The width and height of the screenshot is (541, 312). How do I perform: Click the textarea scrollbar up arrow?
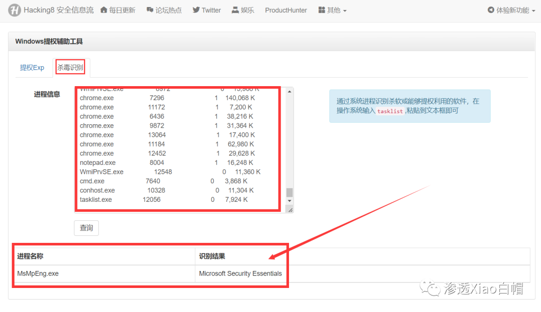tap(290, 91)
